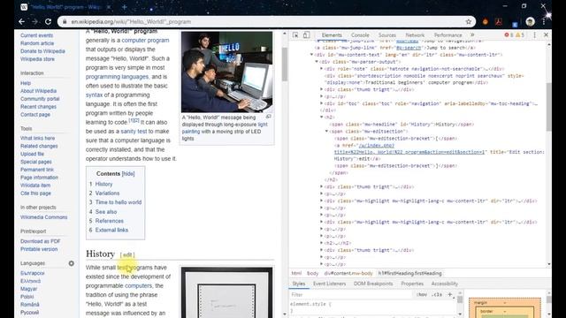Screen dimensions: 566x318
Task: Toggle the :hov element state button
Action: [422, 294]
